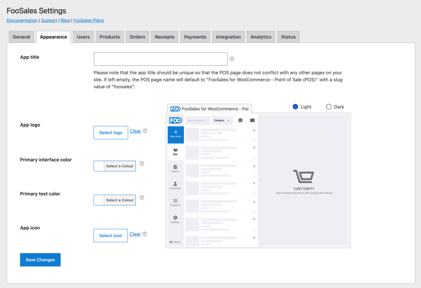The image size is (421, 288).
Task: Switch to the Receipts tab
Action: [x=164, y=37]
